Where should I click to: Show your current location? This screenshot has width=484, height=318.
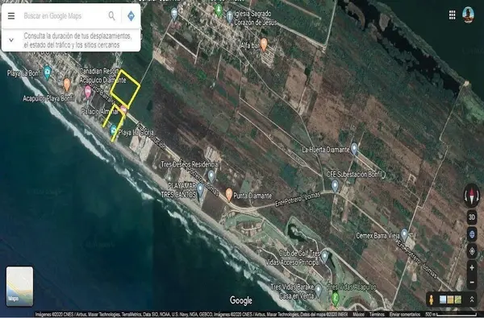[472, 251]
